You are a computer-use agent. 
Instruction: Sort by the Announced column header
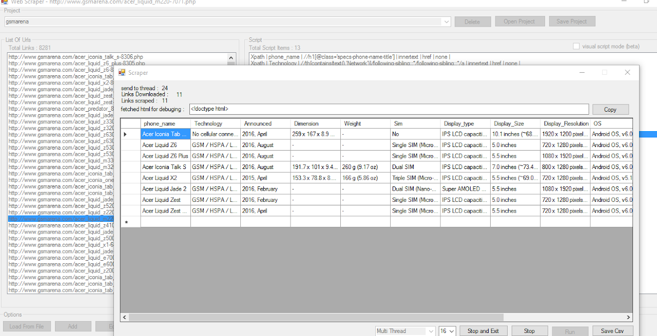point(265,123)
